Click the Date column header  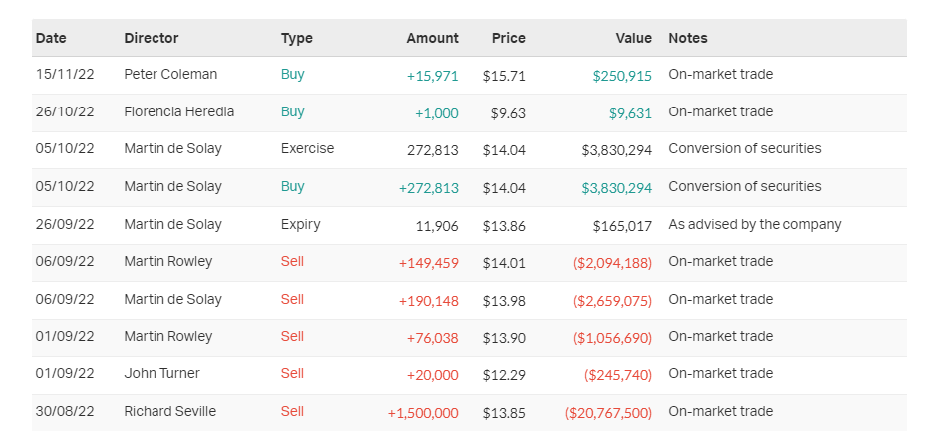[51, 38]
